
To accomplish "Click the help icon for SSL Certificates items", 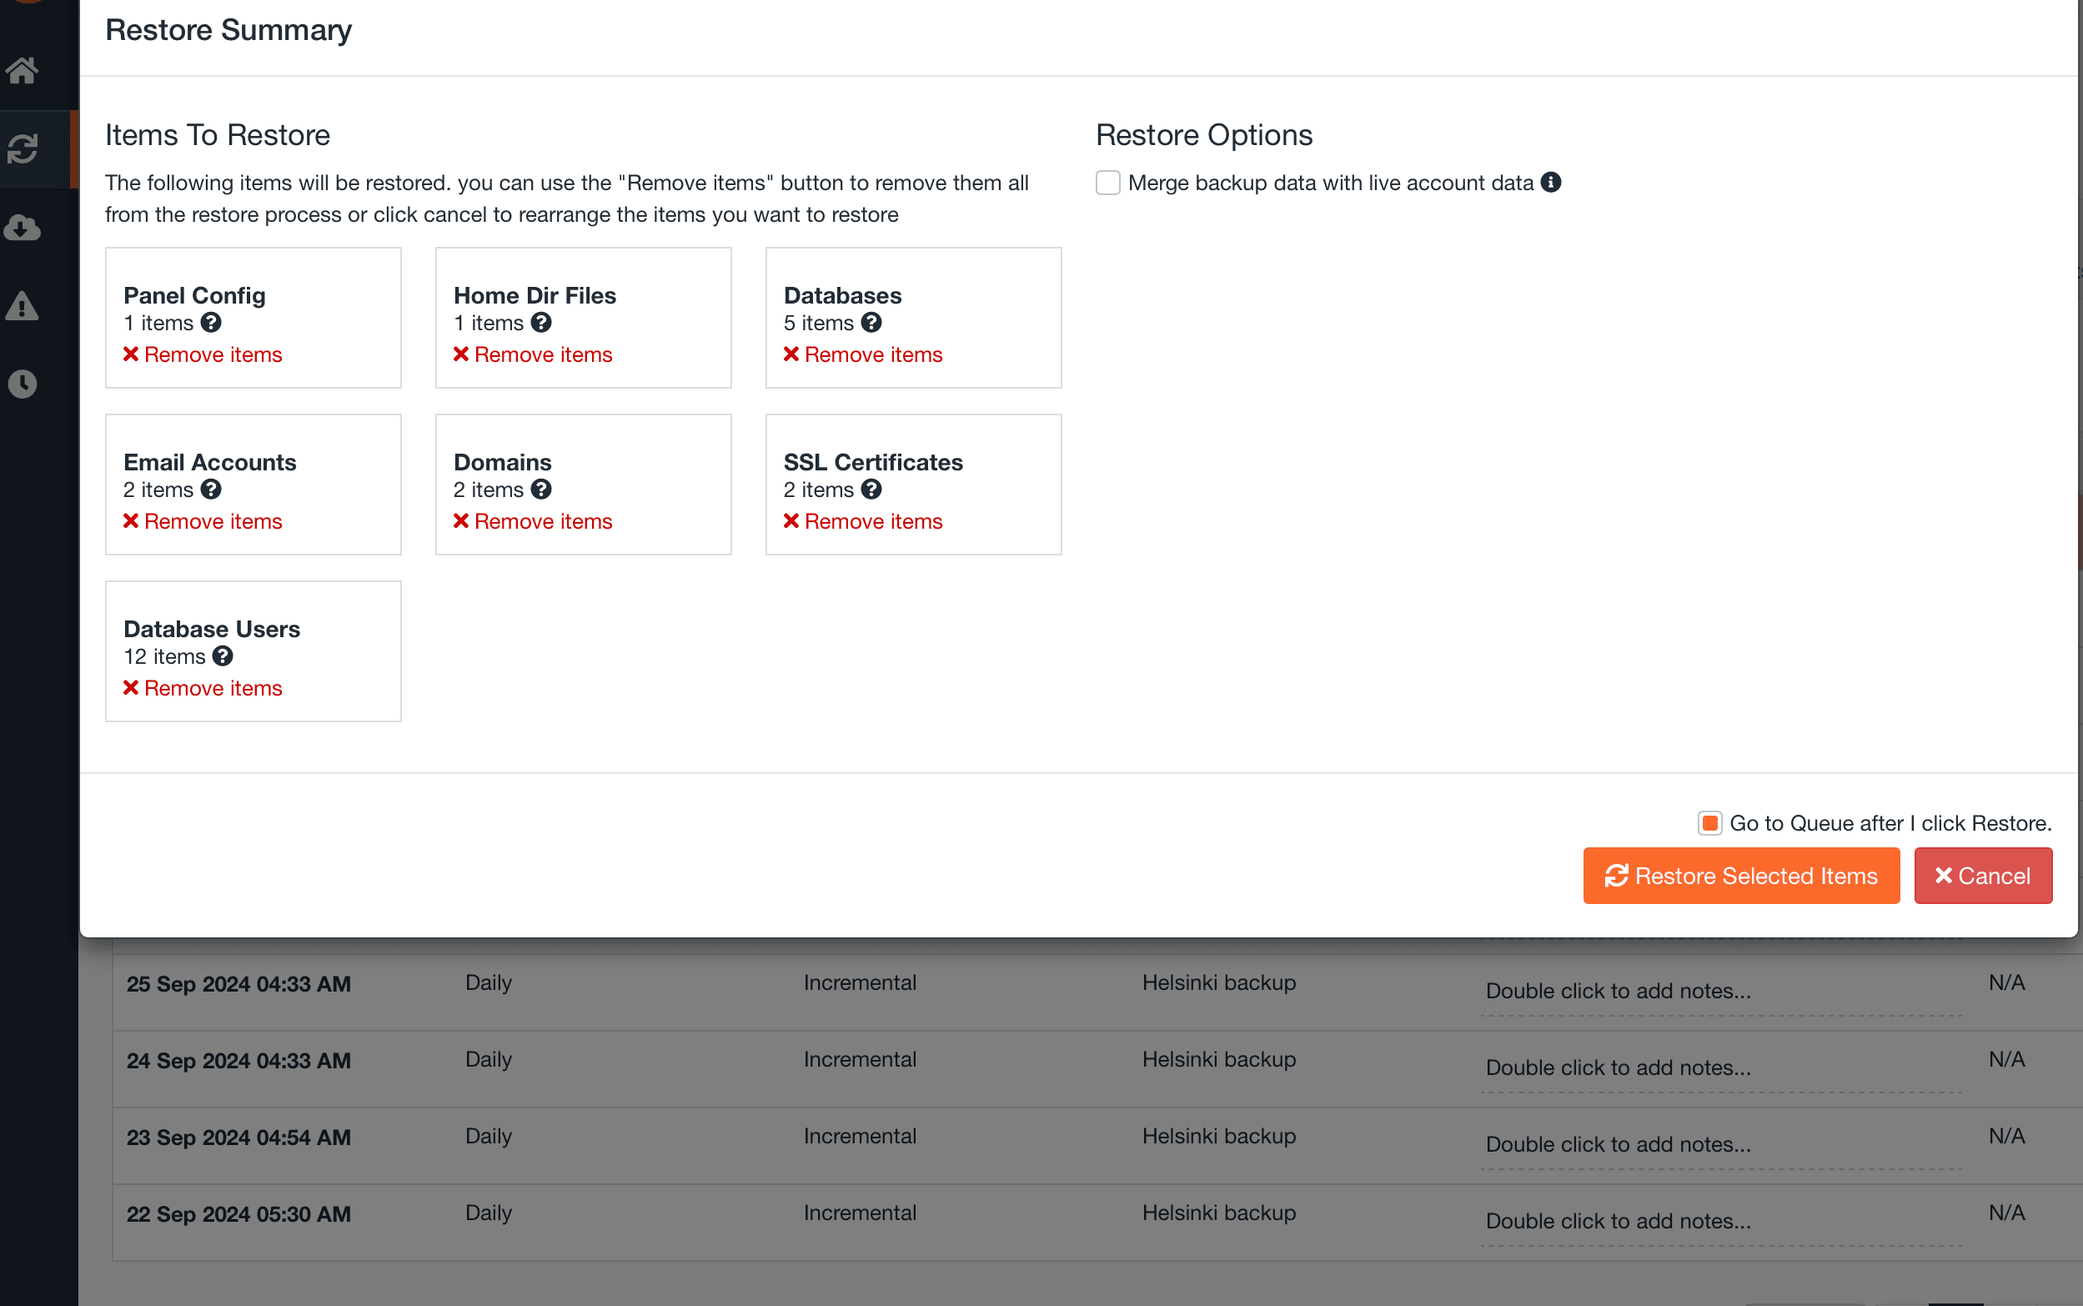I will (871, 490).
